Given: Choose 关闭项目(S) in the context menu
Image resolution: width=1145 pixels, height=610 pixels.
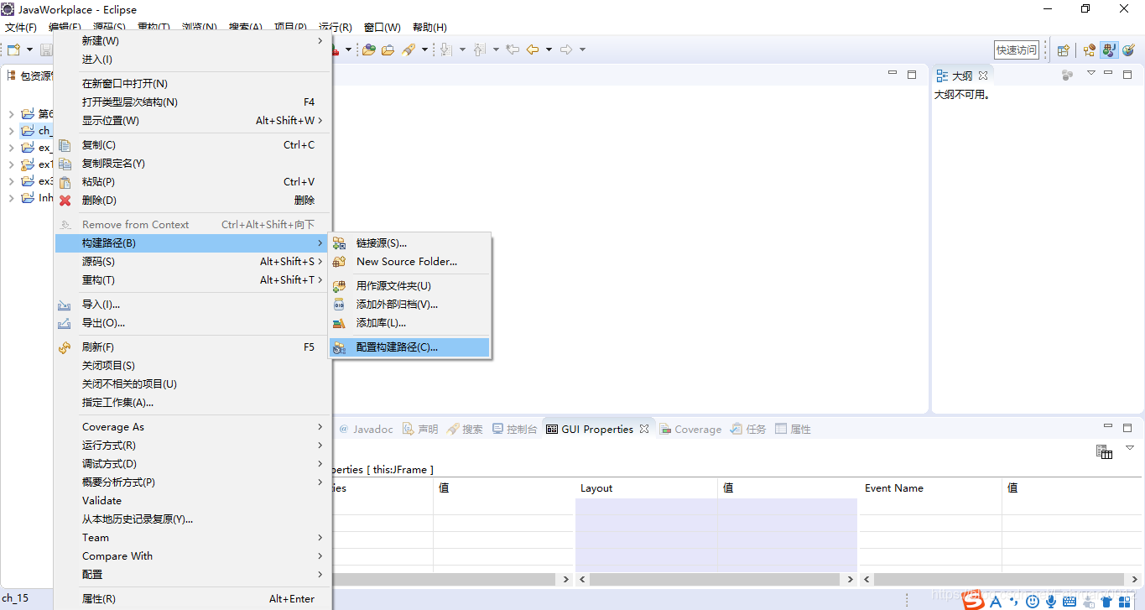Looking at the screenshot, I should 193,366.
